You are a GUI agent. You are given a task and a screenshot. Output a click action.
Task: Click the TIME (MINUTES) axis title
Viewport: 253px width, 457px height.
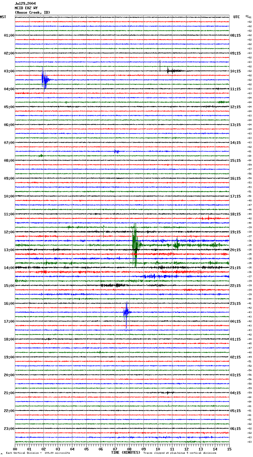pos(126,453)
